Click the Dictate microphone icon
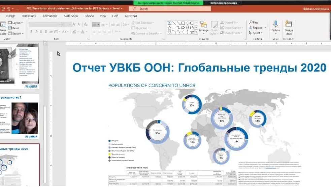331x187 pixels. 275,24
